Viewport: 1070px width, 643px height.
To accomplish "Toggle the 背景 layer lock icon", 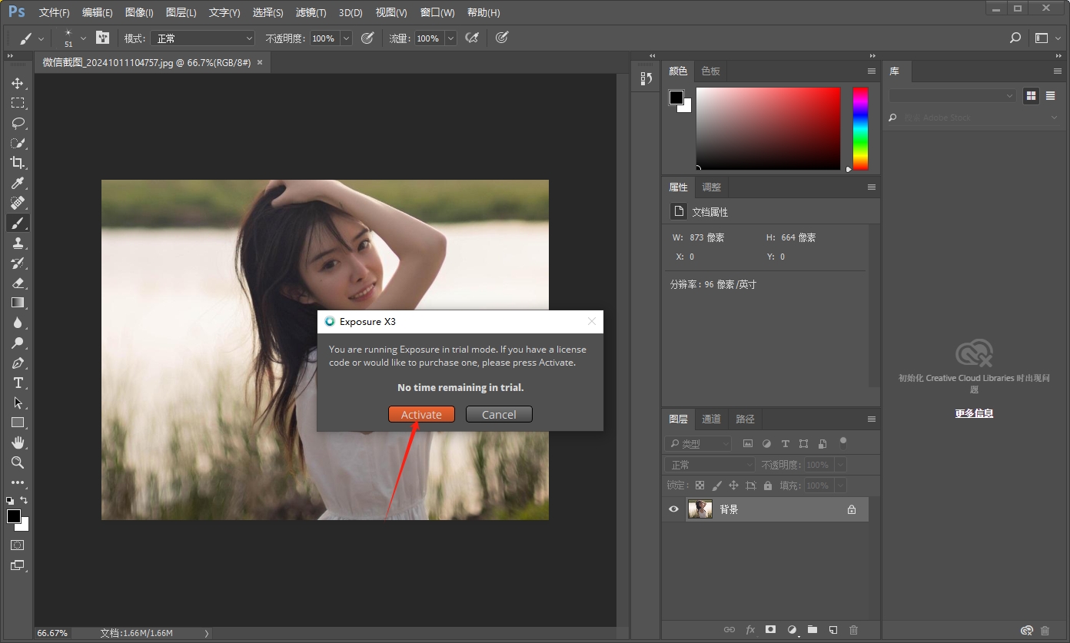I will coord(851,509).
